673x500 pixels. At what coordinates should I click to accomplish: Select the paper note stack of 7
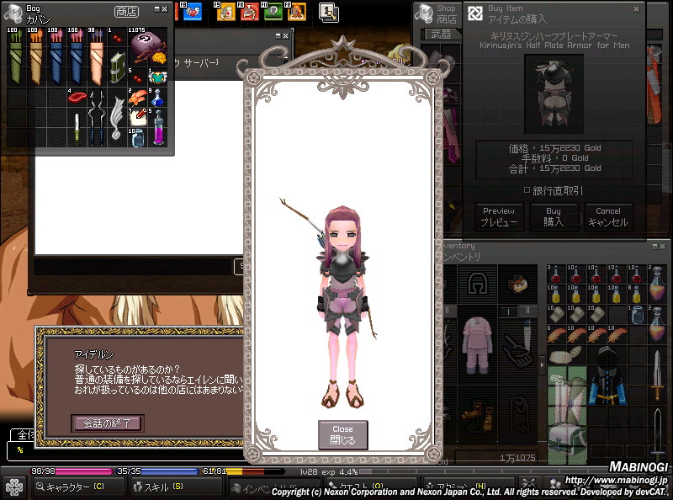(x=137, y=117)
